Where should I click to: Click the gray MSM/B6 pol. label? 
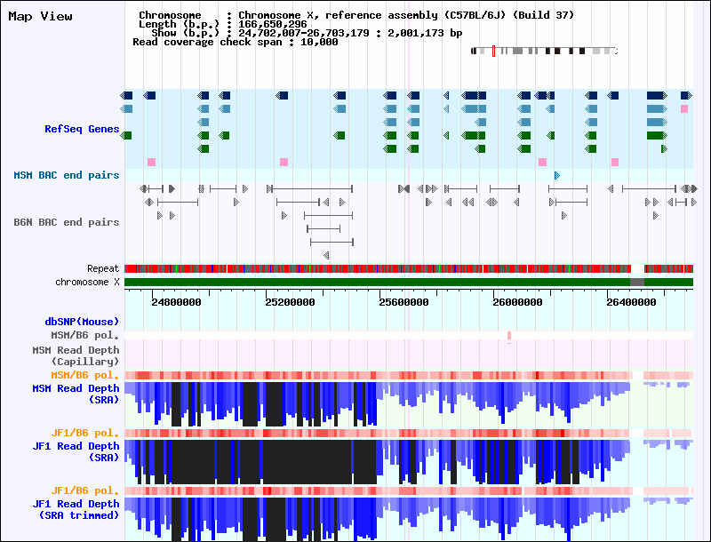[x=84, y=336]
